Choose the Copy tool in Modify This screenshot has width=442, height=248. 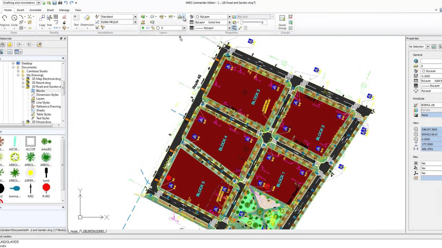(x=42, y=20)
